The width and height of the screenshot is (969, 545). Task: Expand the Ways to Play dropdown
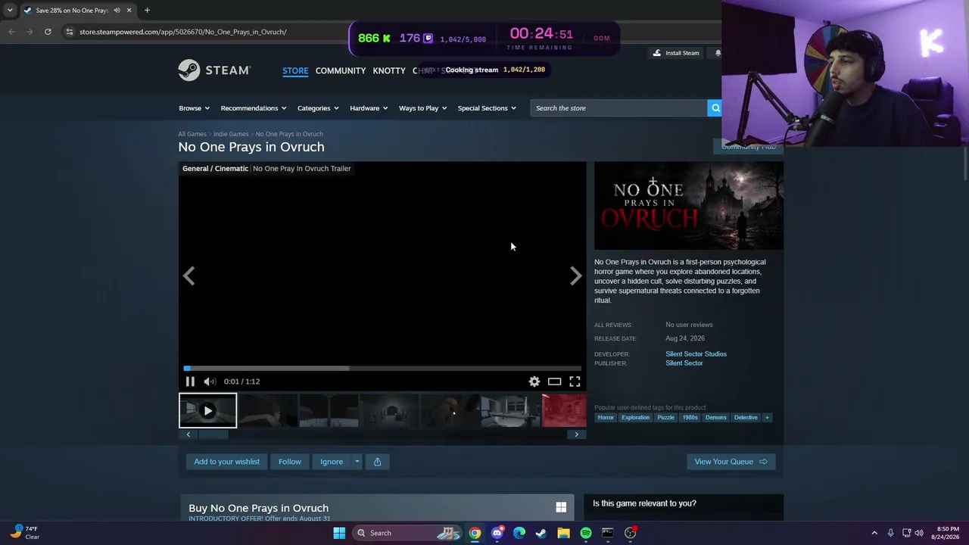pyautogui.click(x=422, y=108)
